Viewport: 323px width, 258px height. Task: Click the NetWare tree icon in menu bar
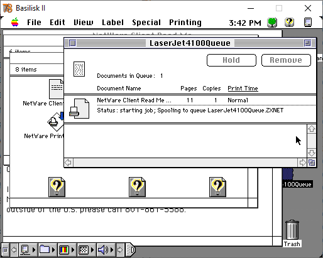[272, 23]
